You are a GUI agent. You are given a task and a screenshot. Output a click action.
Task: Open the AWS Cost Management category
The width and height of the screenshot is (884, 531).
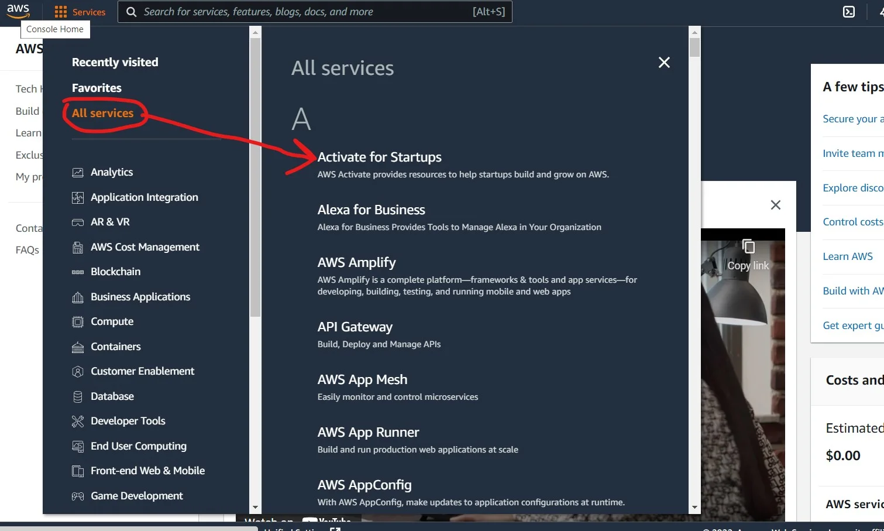pyautogui.click(x=145, y=247)
